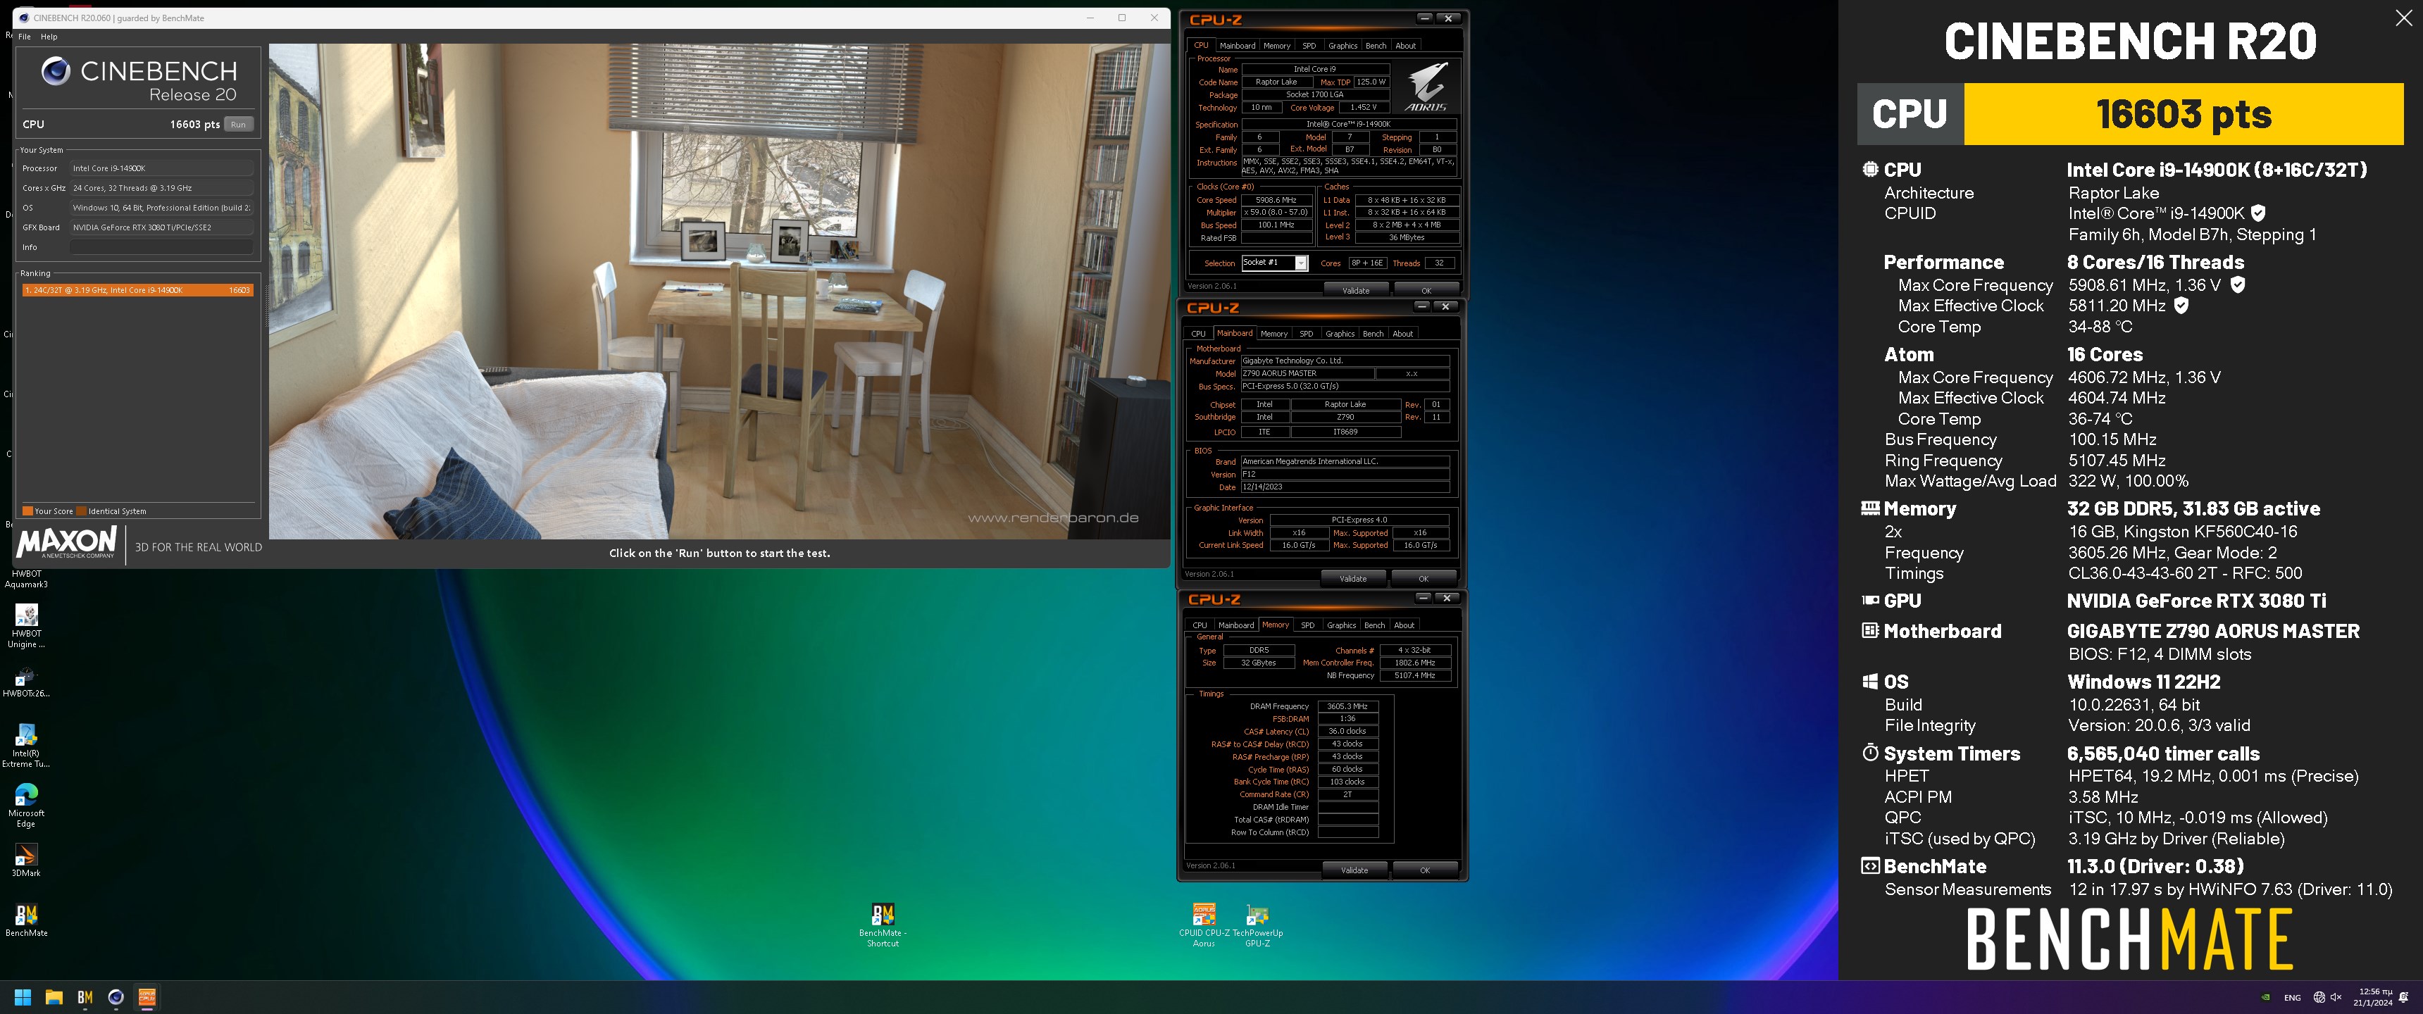The image size is (2423, 1014).
Task: Click the Core Speed value 5908.6 MHz
Action: [1276, 201]
